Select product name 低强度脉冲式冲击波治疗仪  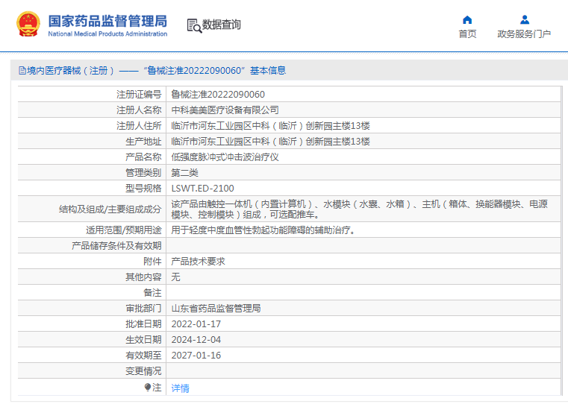225,157
